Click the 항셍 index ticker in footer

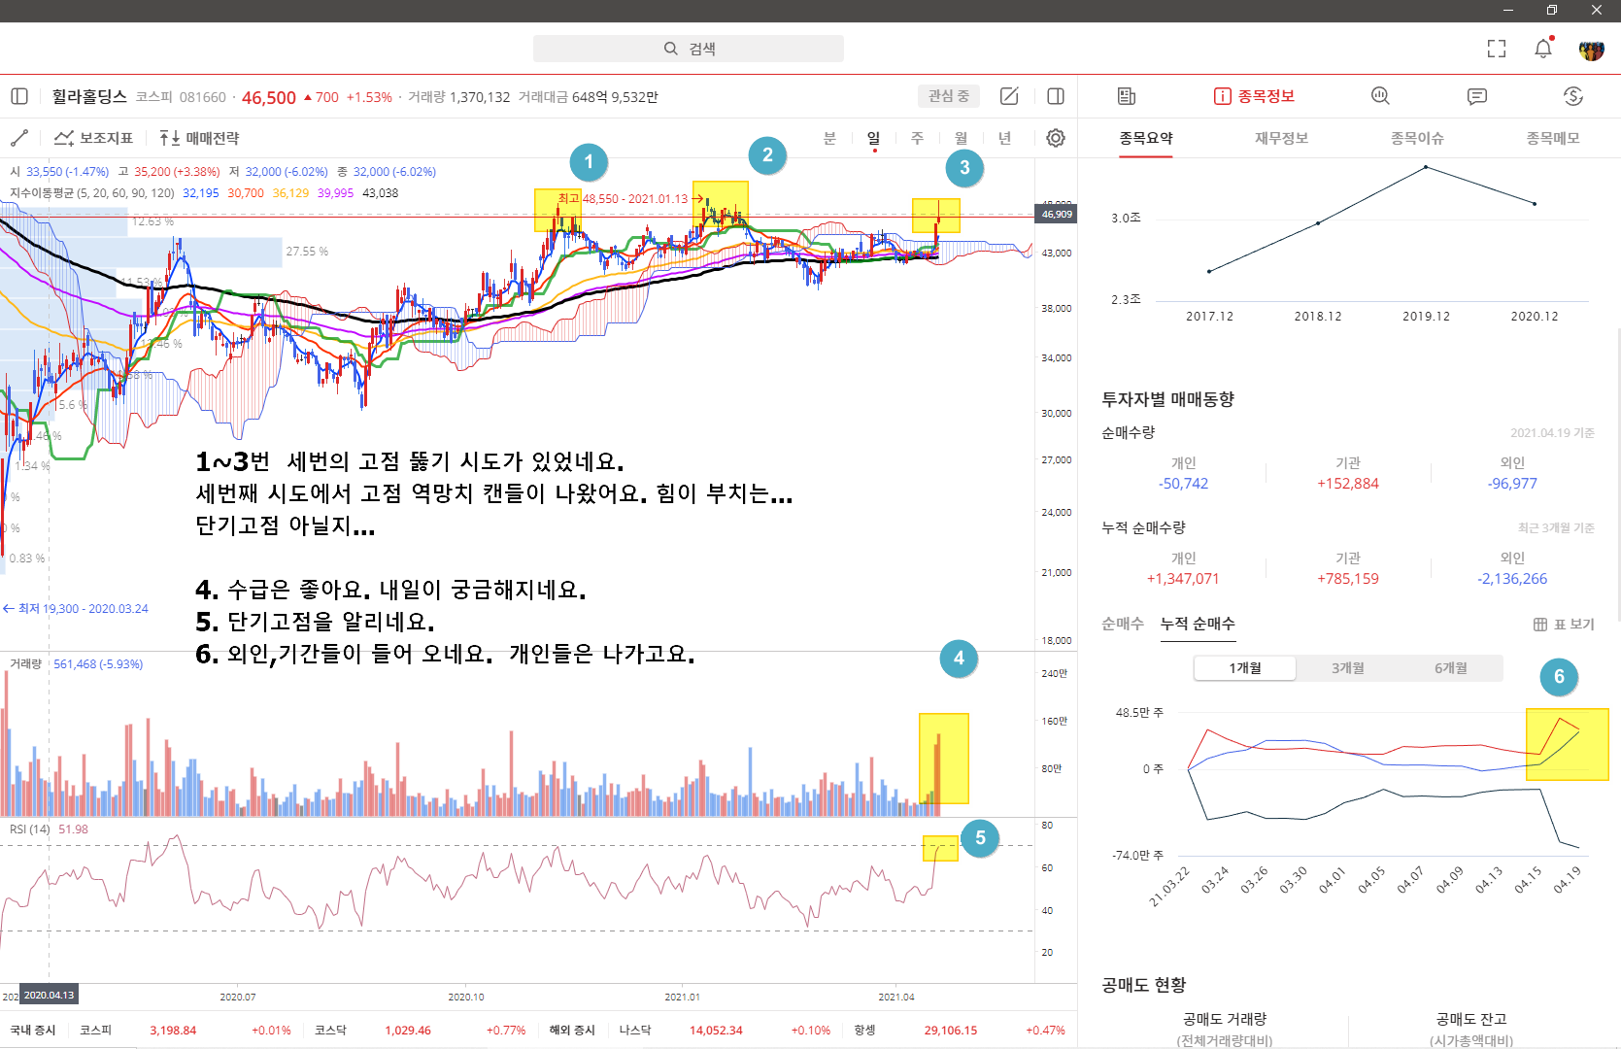864,1031
